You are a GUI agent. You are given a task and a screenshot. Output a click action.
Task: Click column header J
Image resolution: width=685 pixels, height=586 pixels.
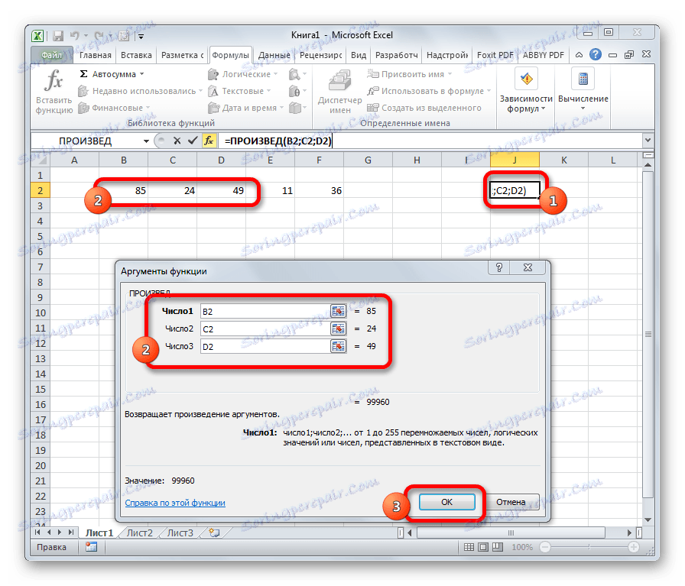point(515,160)
